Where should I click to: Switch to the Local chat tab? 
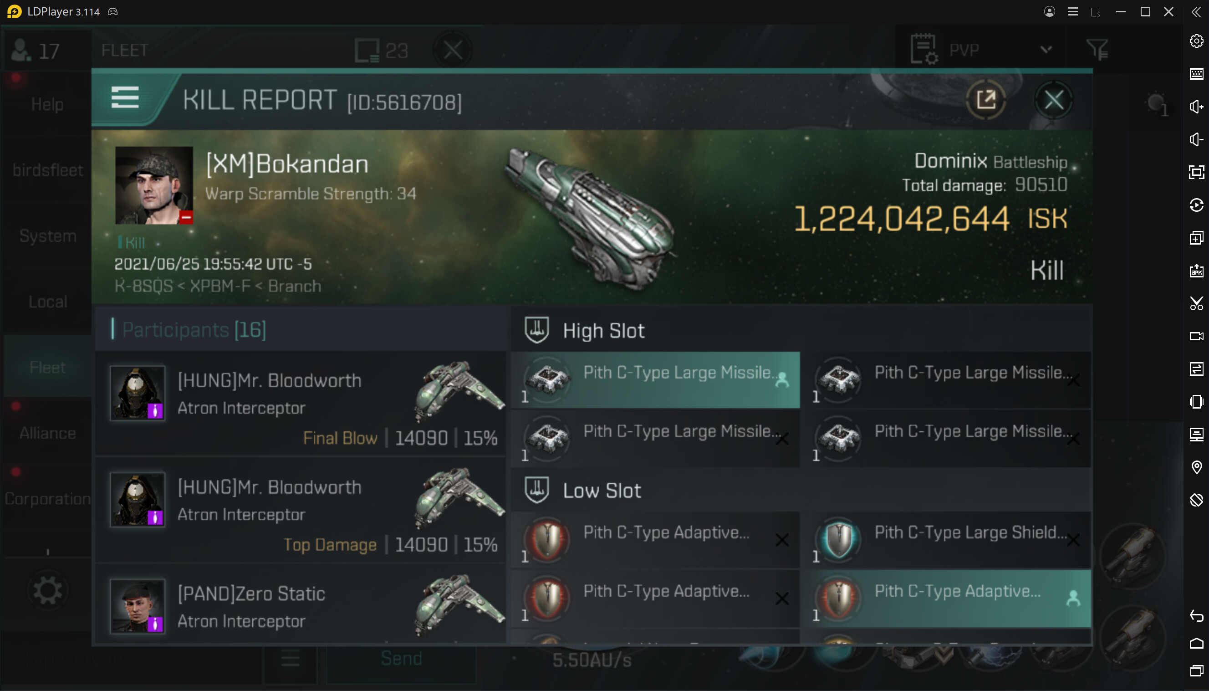[x=47, y=302]
